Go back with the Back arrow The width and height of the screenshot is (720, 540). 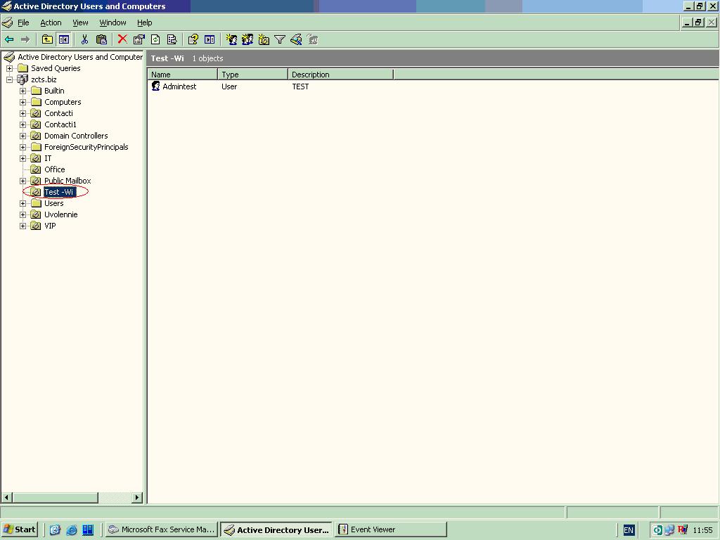pyautogui.click(x=9, y=39)
